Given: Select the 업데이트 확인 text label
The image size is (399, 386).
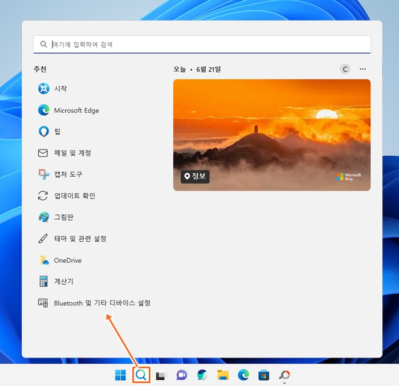Looking at the screenshot, I should tap(75, 196).
